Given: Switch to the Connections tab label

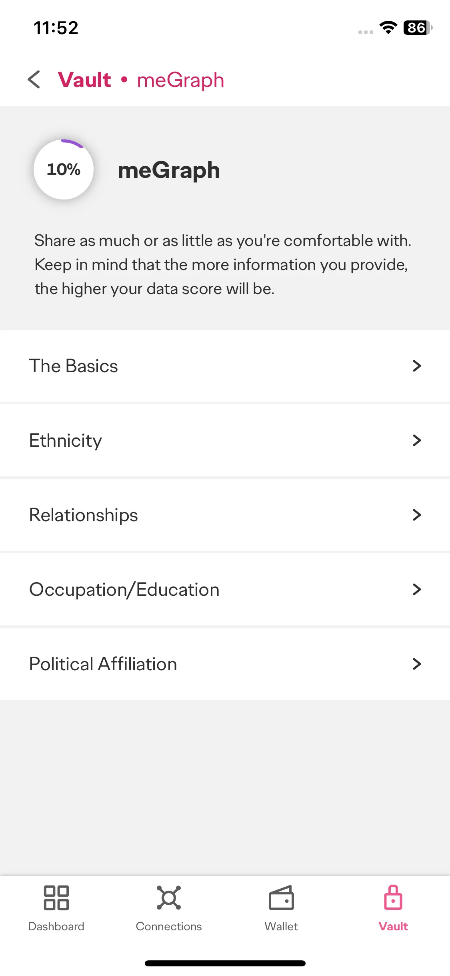Looking at the screenshot, I should click(x=169, y=926).
